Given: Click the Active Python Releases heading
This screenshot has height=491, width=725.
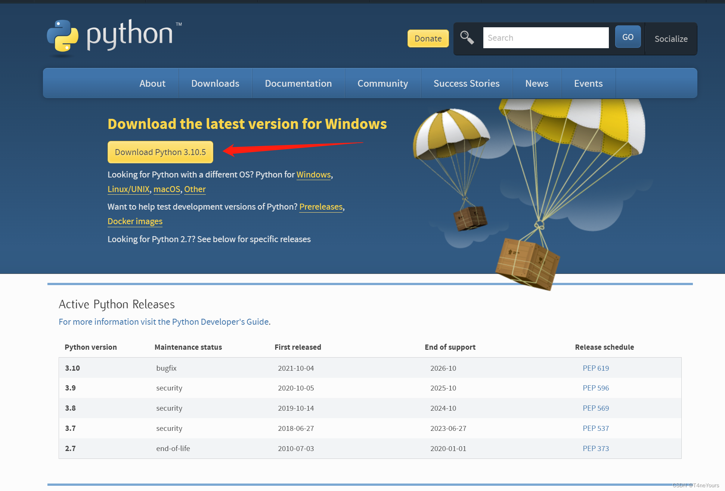Looking at the screenshot, I should pos(117,304).
